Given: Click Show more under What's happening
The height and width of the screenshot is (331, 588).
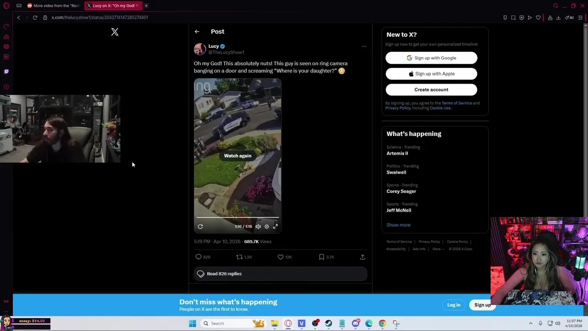Looking at the screenshot, I should [398, 225].
